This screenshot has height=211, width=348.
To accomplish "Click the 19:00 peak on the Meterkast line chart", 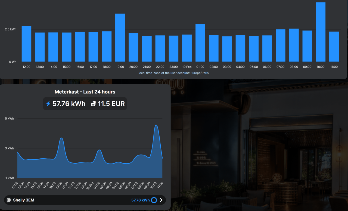I will 61,138.
